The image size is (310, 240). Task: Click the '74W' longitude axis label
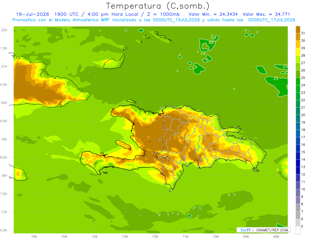95,237
